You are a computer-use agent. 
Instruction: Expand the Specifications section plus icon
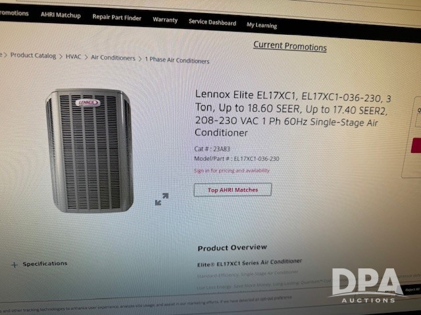coord(14,265)
